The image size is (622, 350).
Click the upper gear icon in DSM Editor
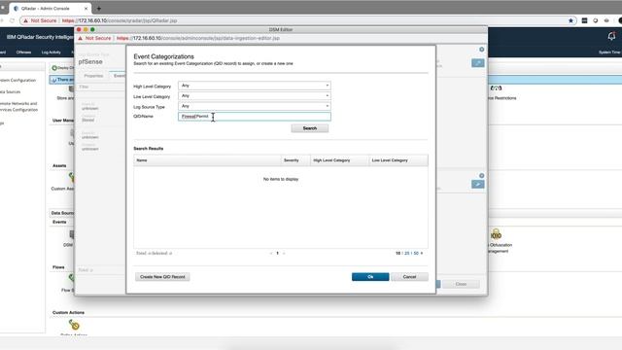481,50
